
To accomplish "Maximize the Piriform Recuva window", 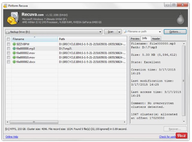I will click(x=174, y=5).
